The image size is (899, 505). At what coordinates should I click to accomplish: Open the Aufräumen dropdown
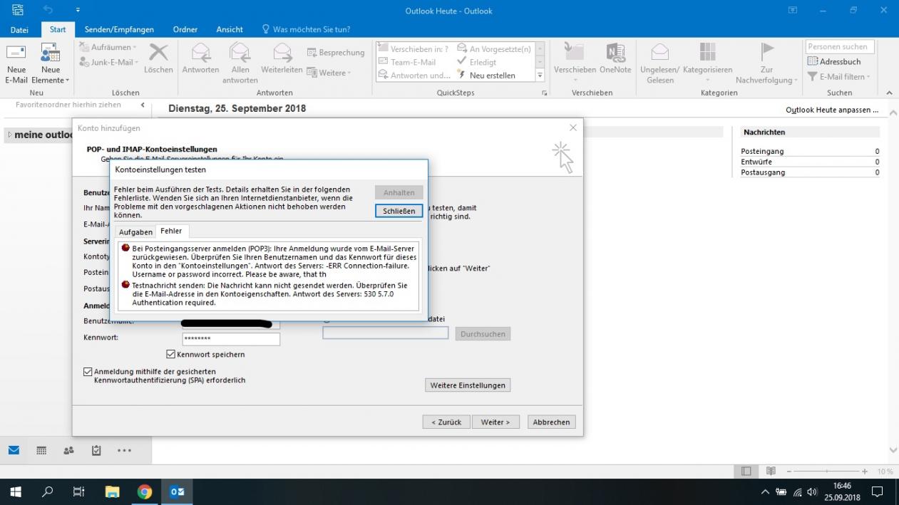[109, 47]
